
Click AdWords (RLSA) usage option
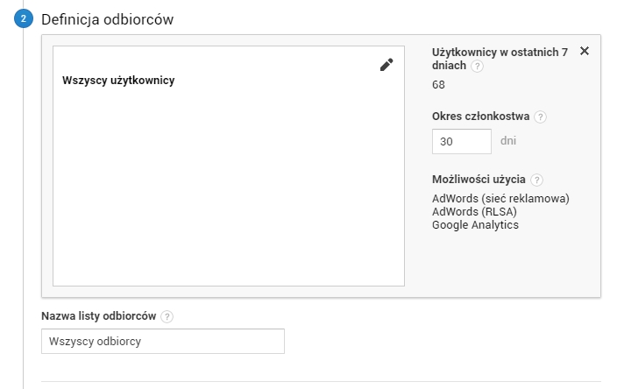[475, 211]
